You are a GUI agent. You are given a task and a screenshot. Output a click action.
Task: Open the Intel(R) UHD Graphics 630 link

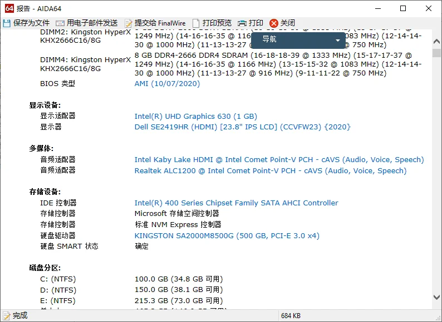[195, 117]
